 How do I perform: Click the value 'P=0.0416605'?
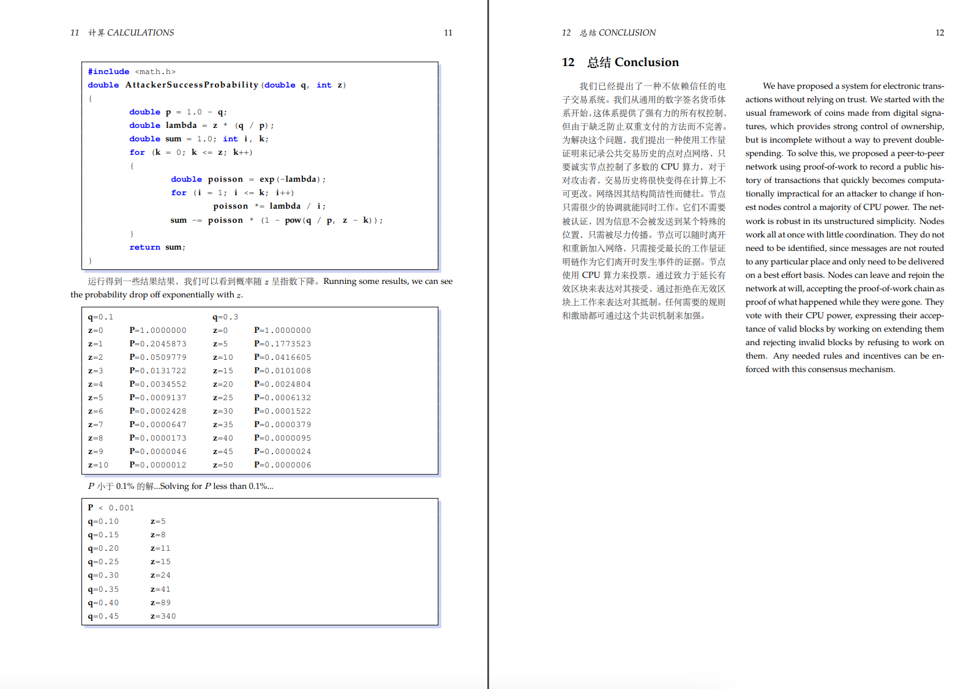point(283,357)
